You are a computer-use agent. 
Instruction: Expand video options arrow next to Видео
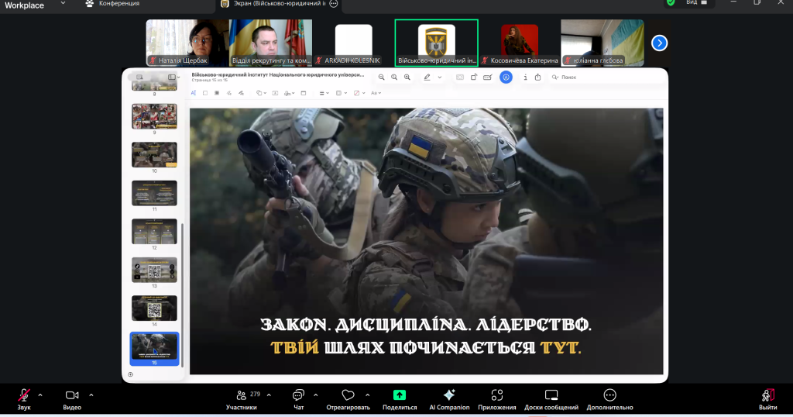[x=91, y=394]
